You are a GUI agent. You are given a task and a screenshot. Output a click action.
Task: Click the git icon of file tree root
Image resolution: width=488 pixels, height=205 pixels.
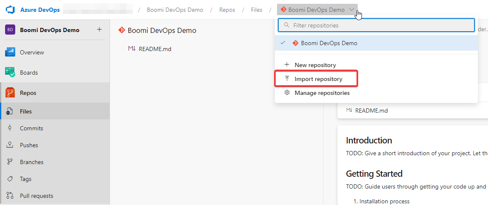click(x=121, y=30)
